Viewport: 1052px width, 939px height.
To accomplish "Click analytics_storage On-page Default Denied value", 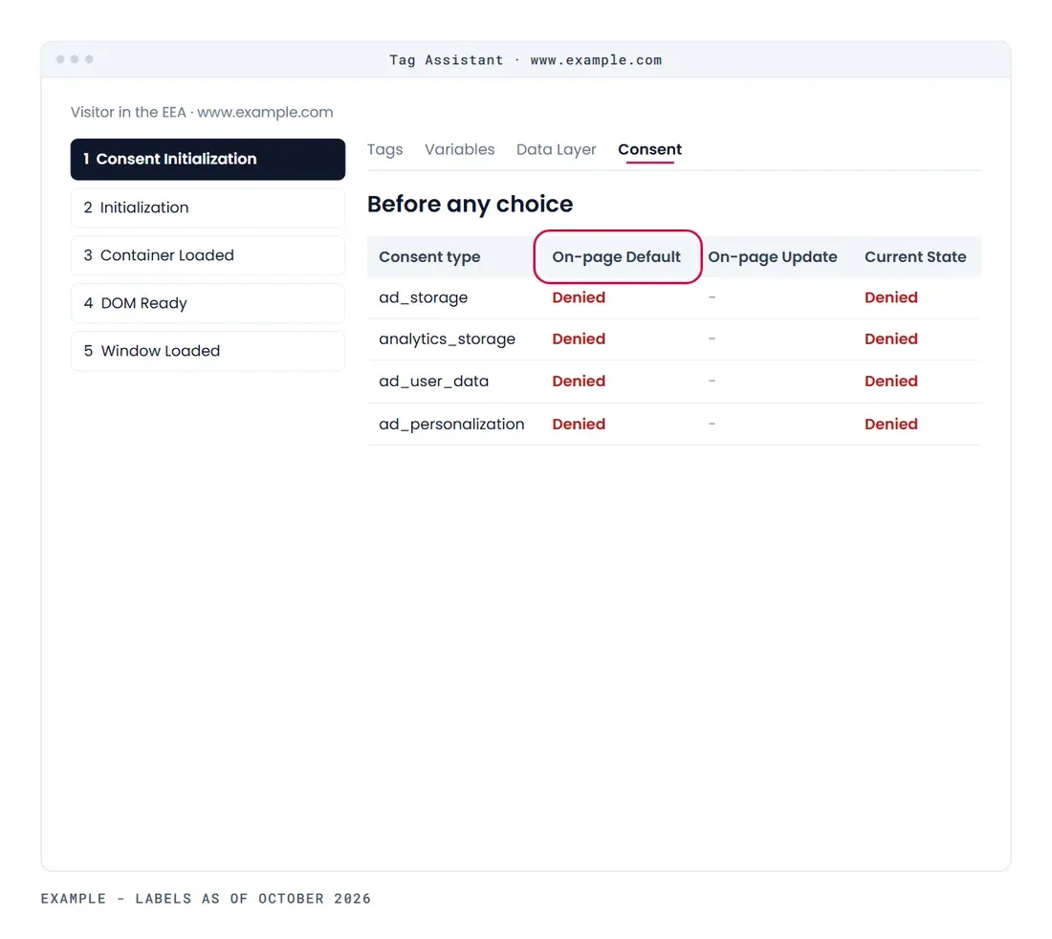I will click(579, 339).
